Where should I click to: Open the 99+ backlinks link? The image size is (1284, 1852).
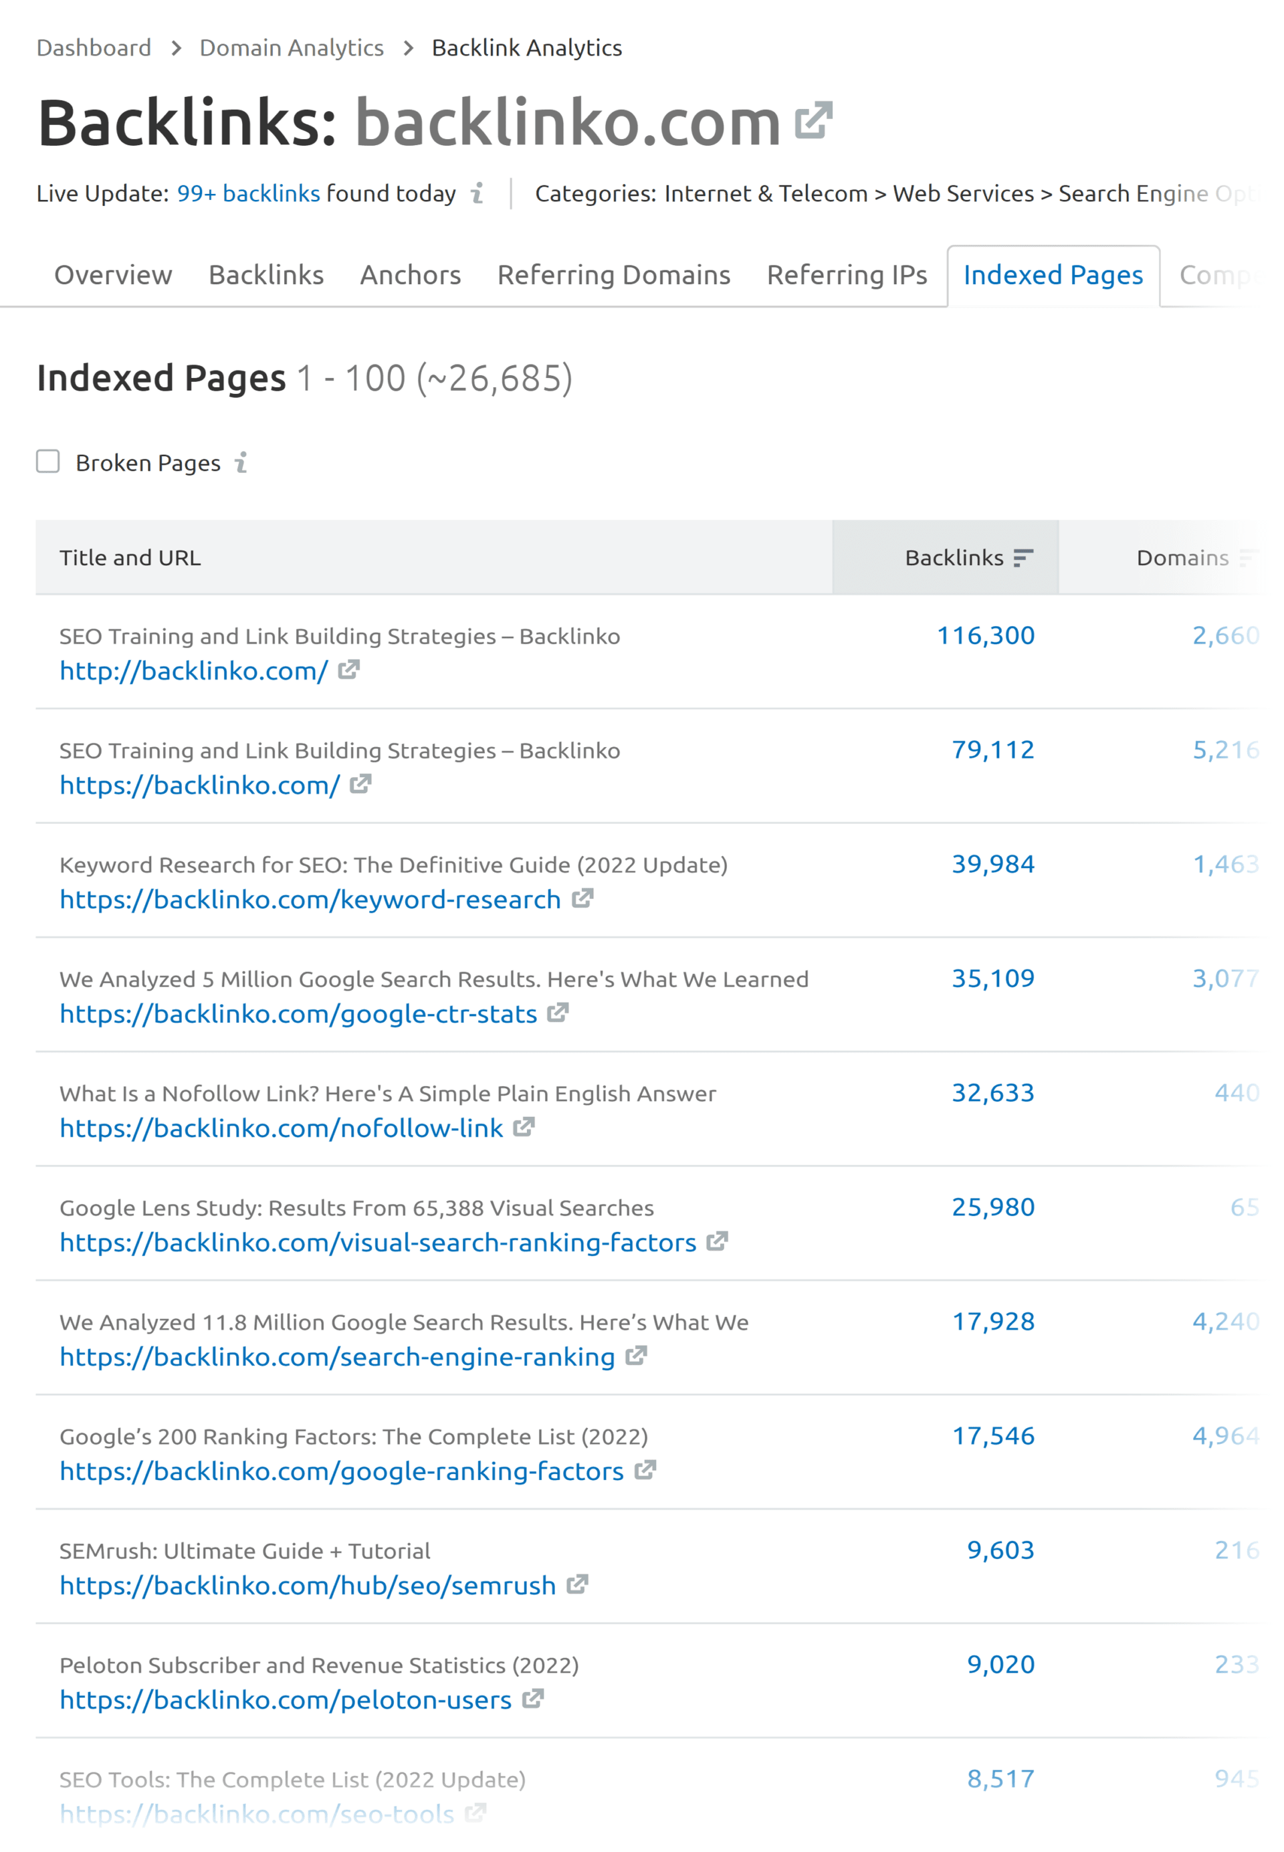click(x=249, y=194)
